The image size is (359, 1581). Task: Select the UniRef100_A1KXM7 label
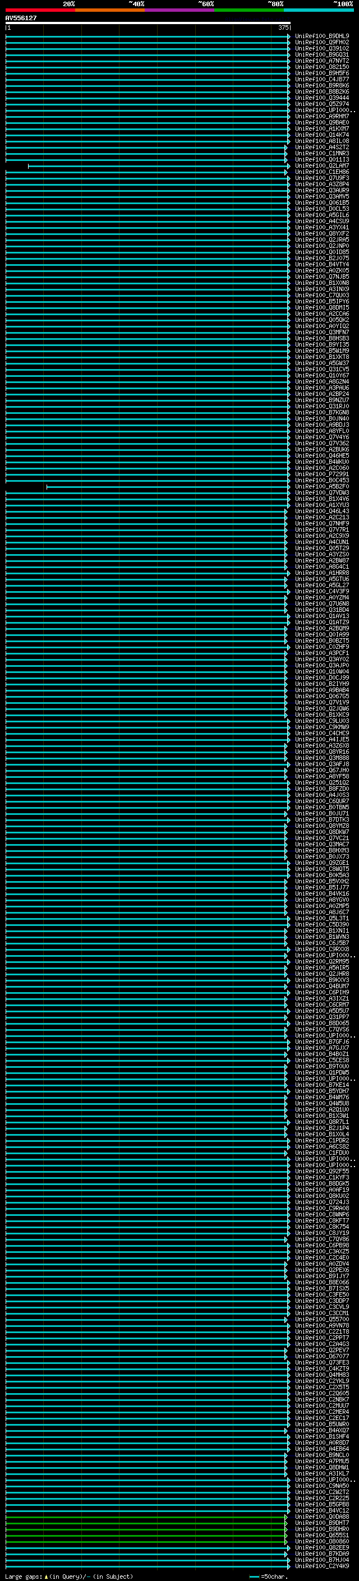click(322, 129)
